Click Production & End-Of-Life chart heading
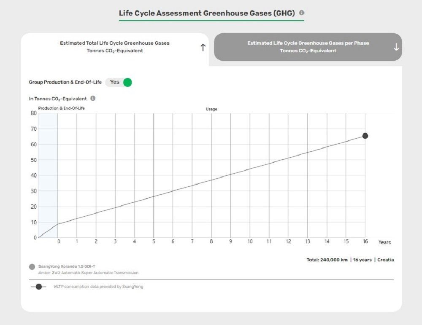422x325 pixels. click(x=61, y=108)
